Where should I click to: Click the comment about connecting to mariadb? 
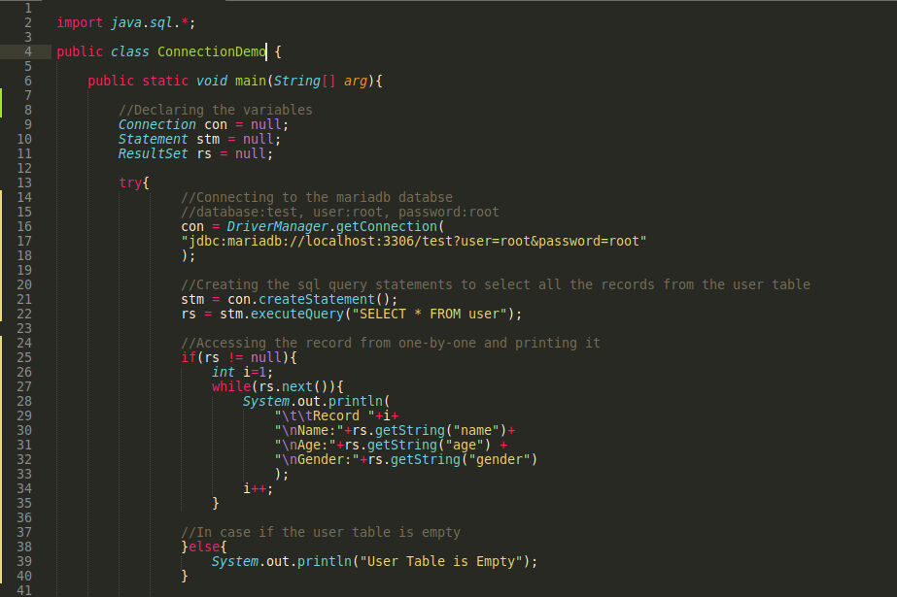(x=317, y=198)
